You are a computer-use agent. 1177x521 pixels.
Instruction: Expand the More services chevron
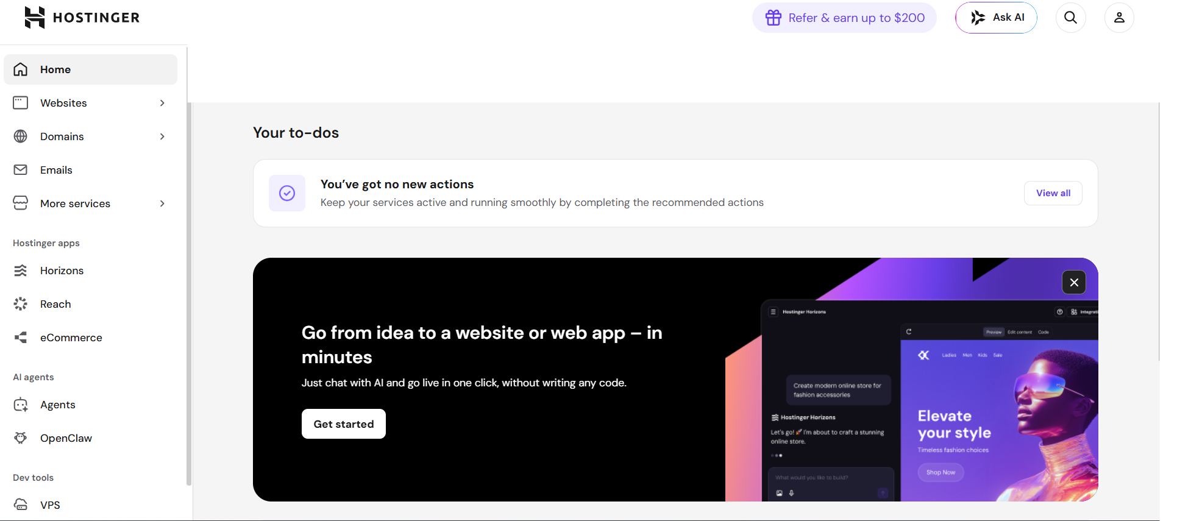(x=162, y=204)
